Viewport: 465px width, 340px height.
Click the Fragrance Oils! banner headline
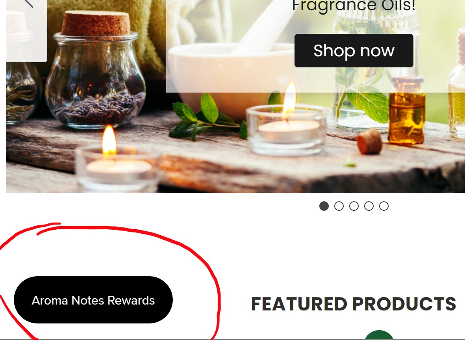pos(354,6)
